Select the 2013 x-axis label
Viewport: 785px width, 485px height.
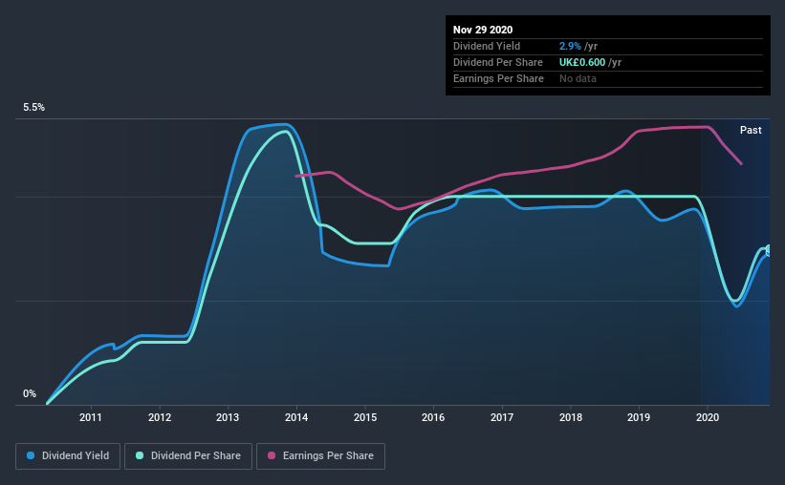click(x=228, y=417)
